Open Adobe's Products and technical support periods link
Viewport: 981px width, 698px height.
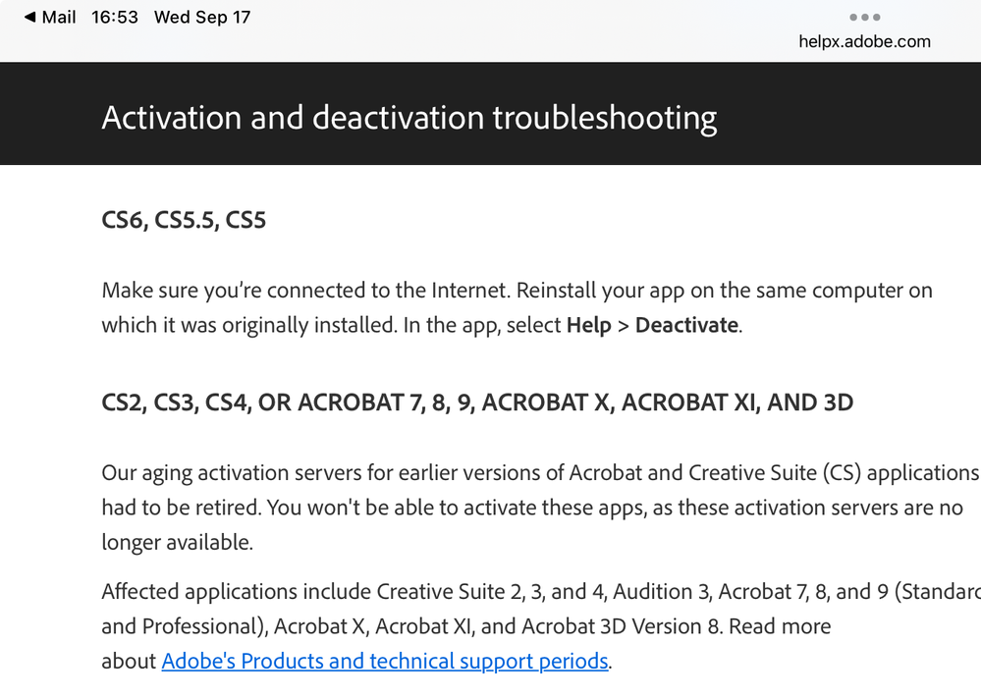click(x=385, y=661)
